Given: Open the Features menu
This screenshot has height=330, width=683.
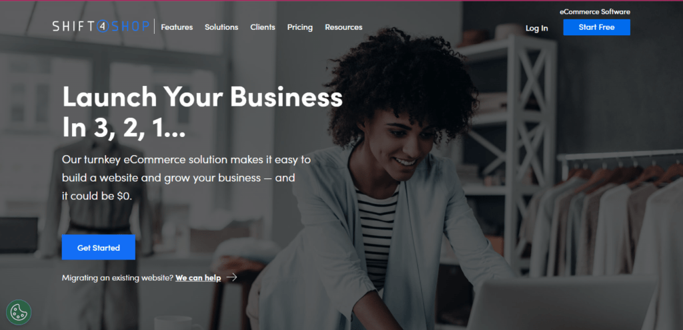Looking at the screenshot, I should (x=177, y=27).
